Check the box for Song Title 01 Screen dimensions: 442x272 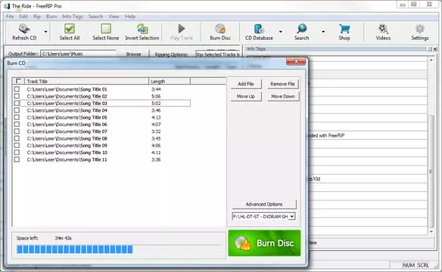(17, 89)
